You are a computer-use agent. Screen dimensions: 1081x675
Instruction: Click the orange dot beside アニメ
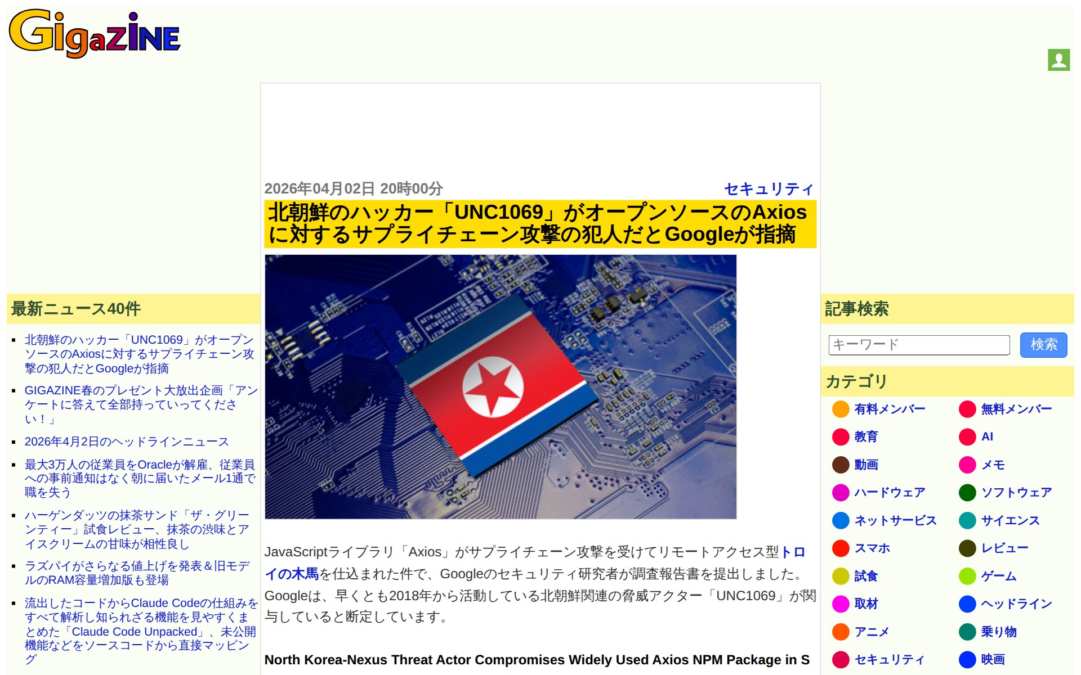[x=841, y=632]
